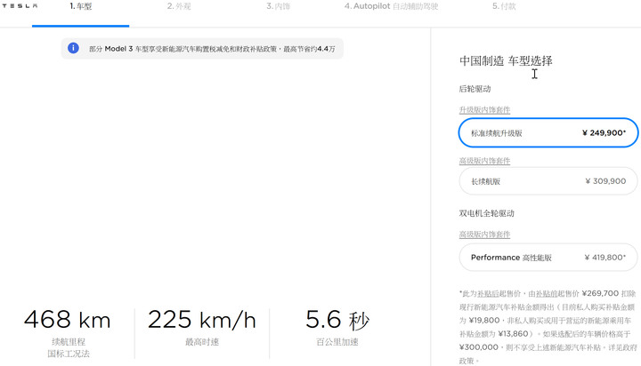Viewport: 641px width, 366px height.
Task: Open 高级版内饰套件 link above Performance
Action: (x=484, y=235)
